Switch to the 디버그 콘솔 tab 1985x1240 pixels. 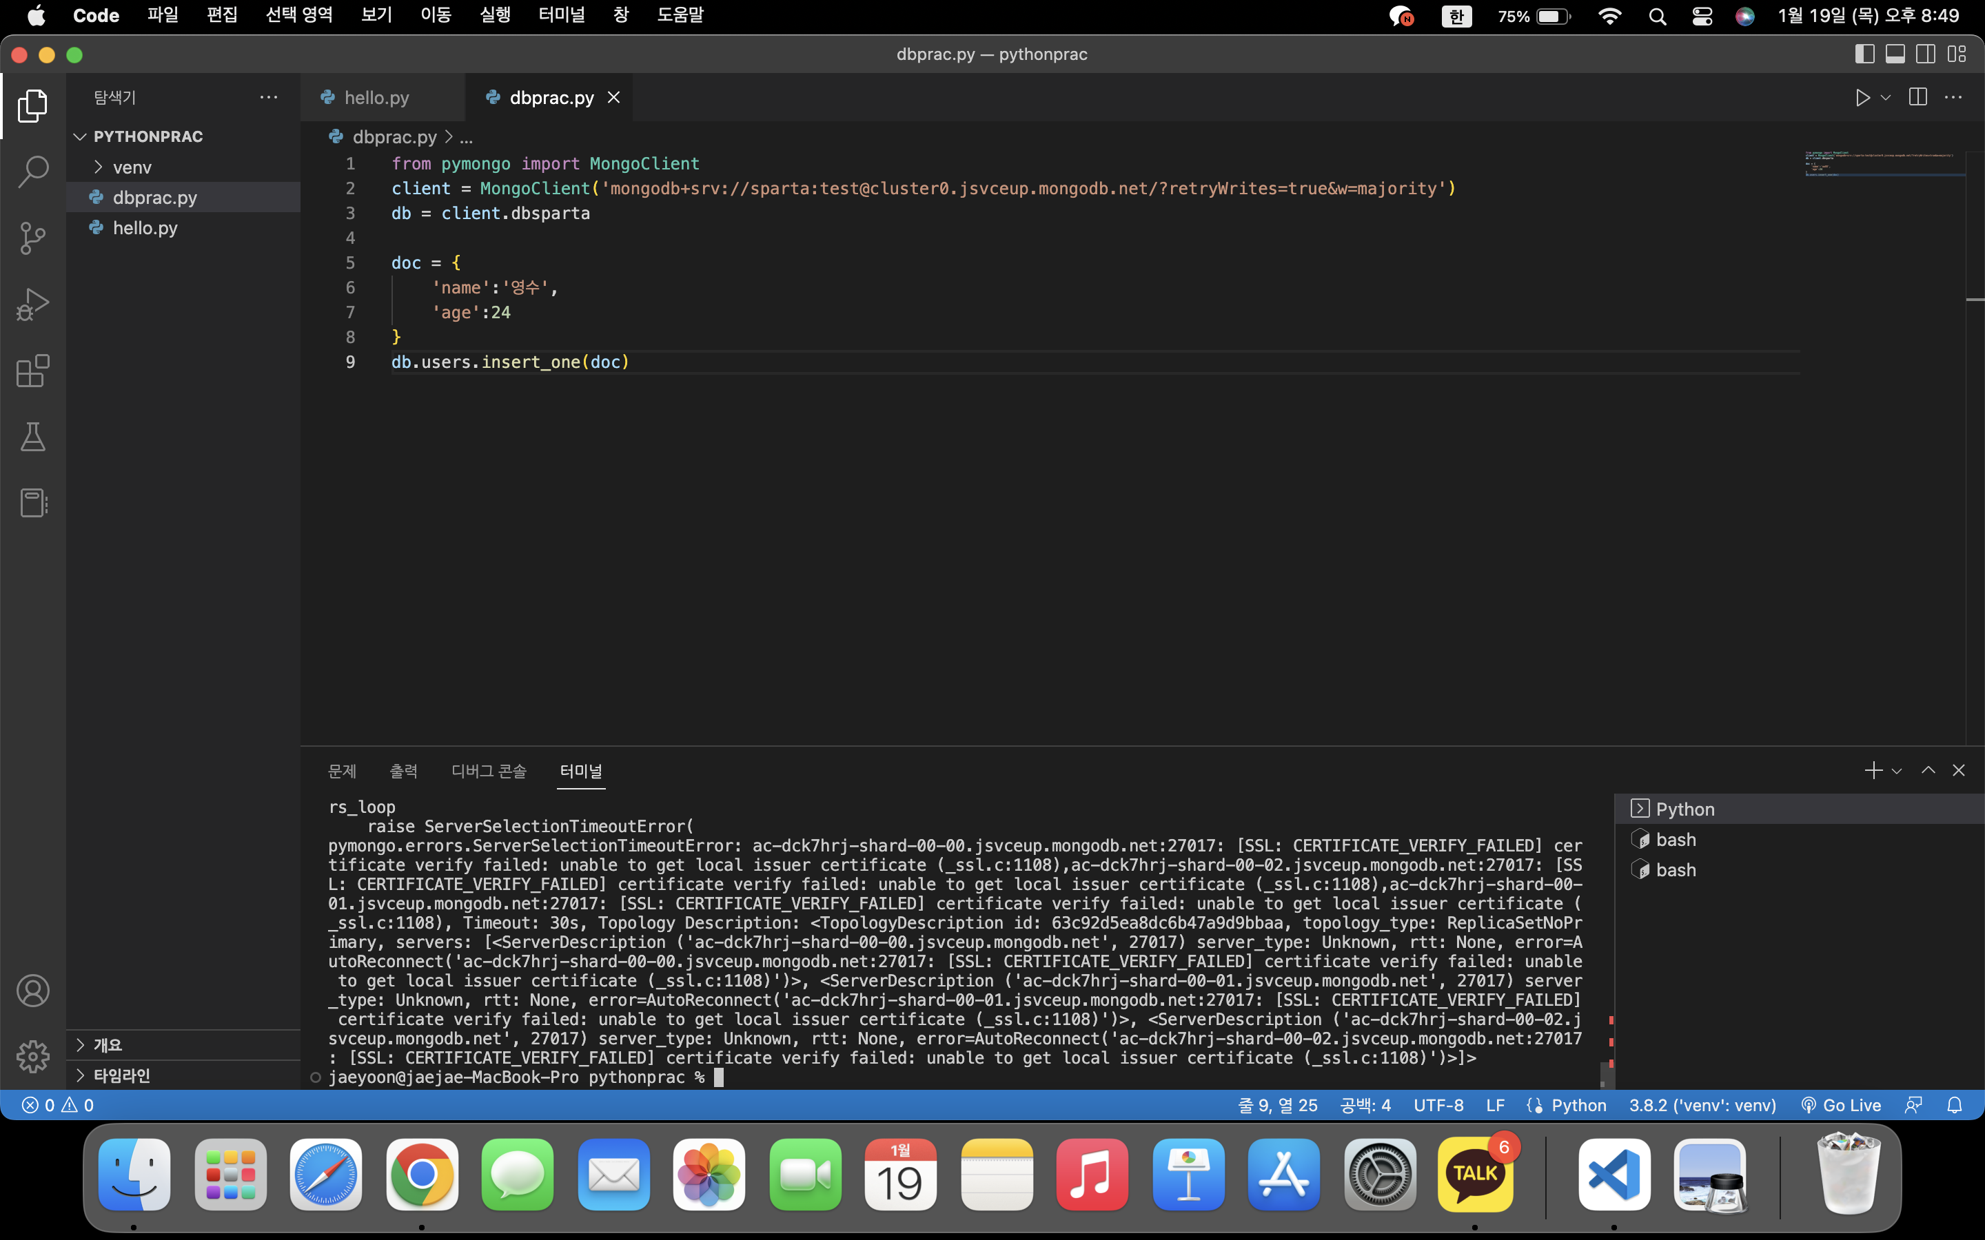pos(489,771)
